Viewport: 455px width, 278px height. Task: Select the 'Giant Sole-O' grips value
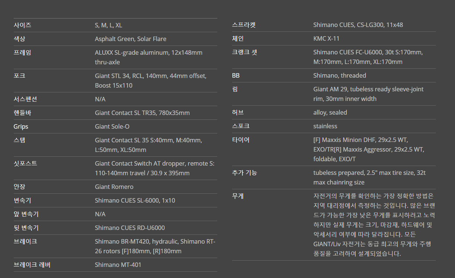tap(112, 126)
